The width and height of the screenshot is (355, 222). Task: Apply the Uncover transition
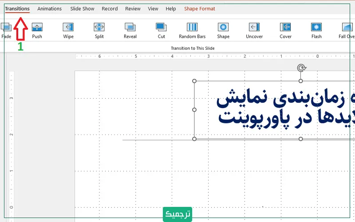coord(254,31)
